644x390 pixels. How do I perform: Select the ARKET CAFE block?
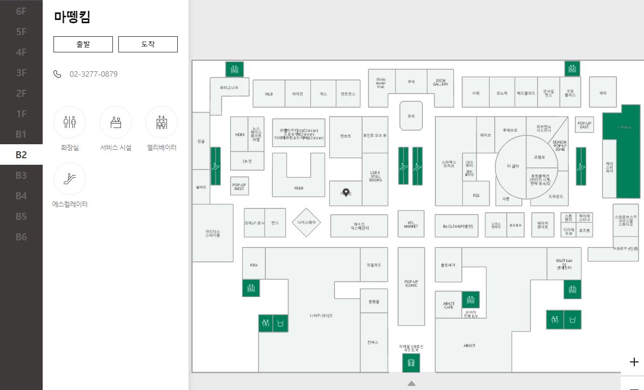coord(449,305)
